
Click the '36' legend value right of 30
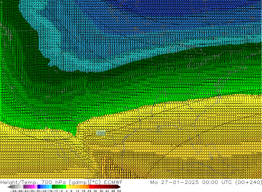pos(101,191)
